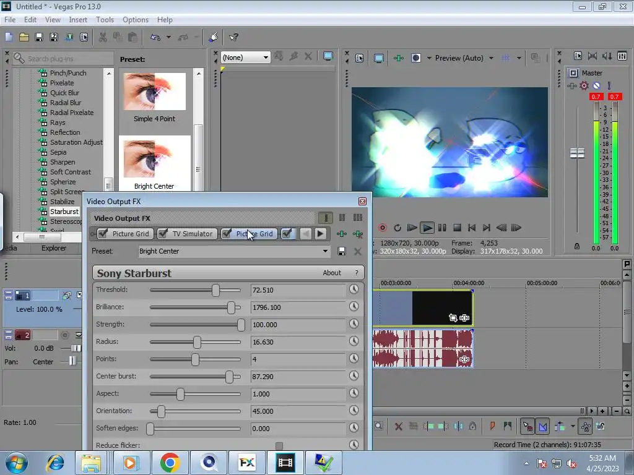Viewport: 634px width, 475px height.
Task: Click the Delete X icon in timeline toolbar
Action: click(398, 426)
